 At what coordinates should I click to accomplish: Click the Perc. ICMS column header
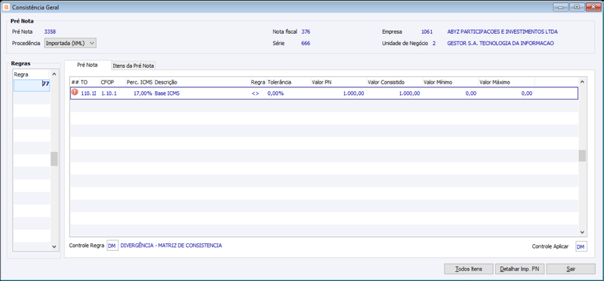coord(140,82)
